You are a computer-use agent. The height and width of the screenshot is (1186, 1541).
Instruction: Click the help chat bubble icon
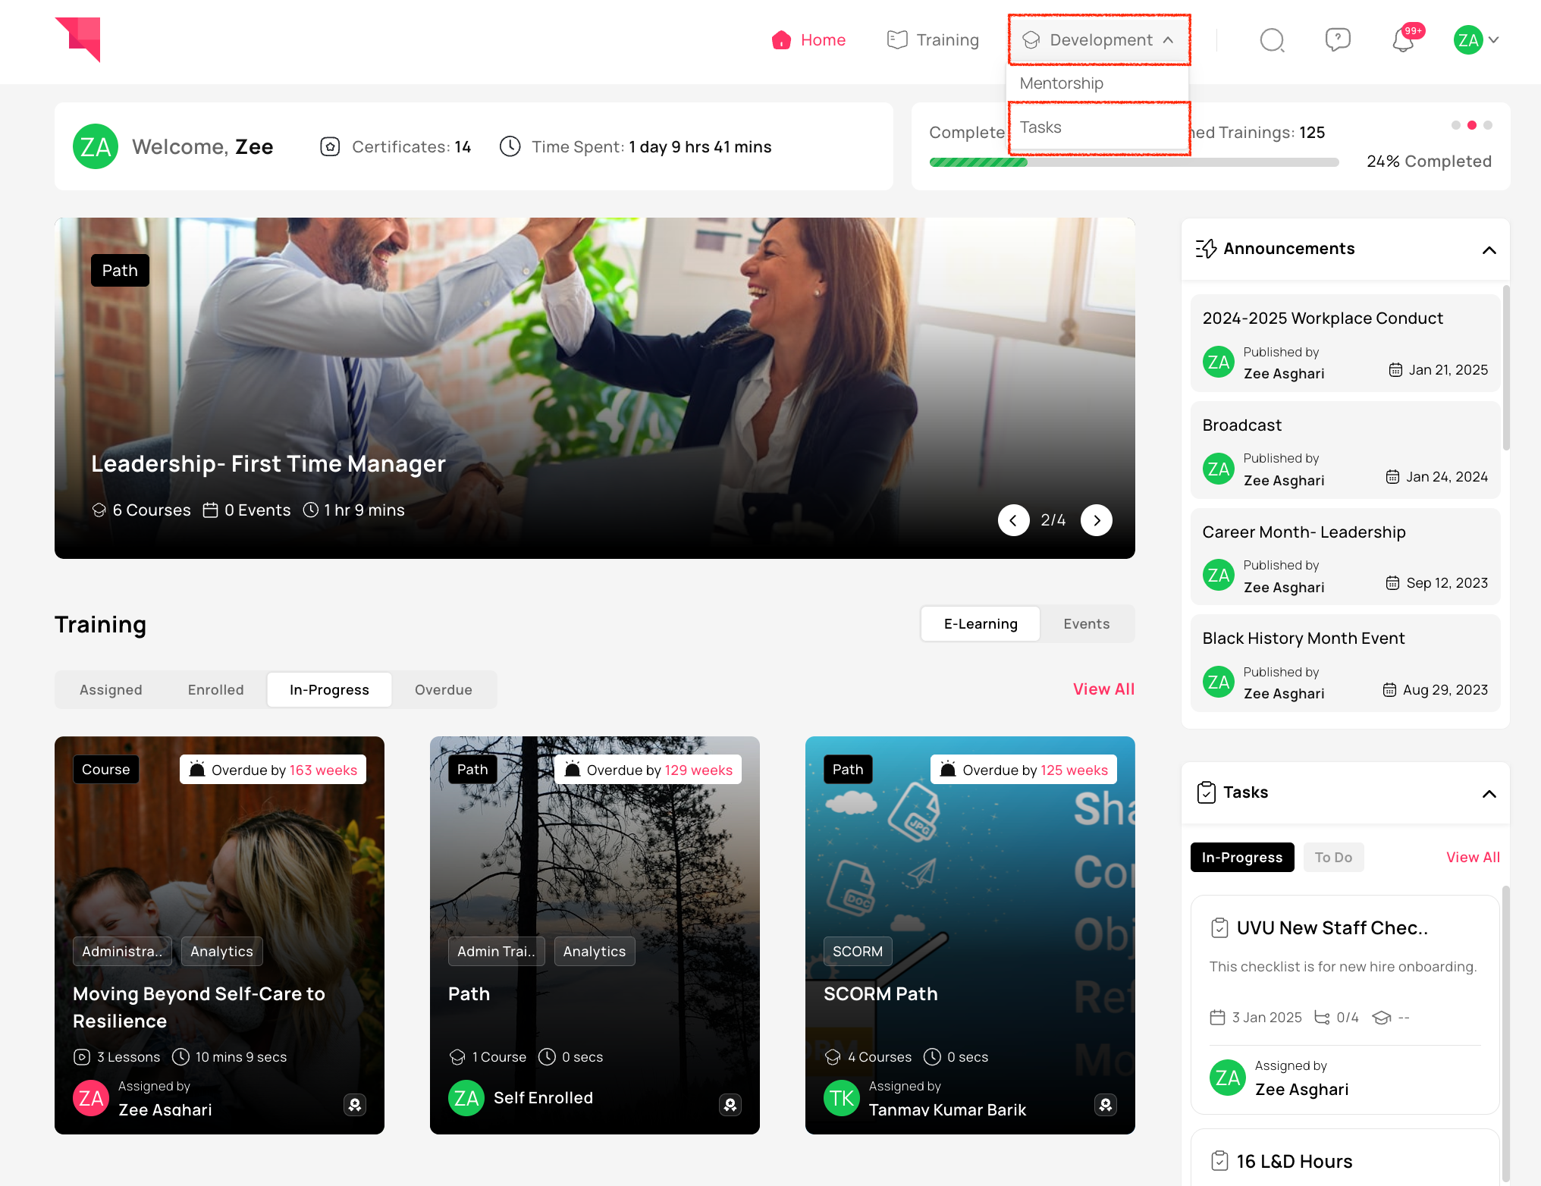pyautogui.click(x=1337, y=39)
